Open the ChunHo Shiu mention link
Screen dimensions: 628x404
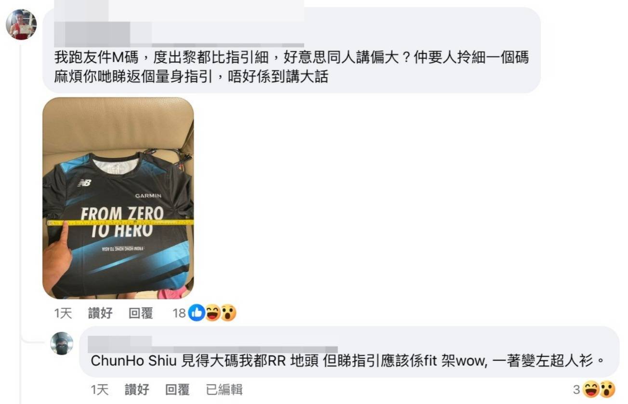point(133,361)
